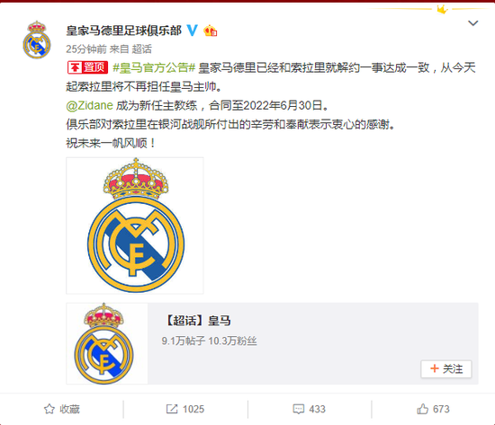
Task: Click the red 置顶 pinned tag
Action: pyautogui.click(x=87, y=67)
